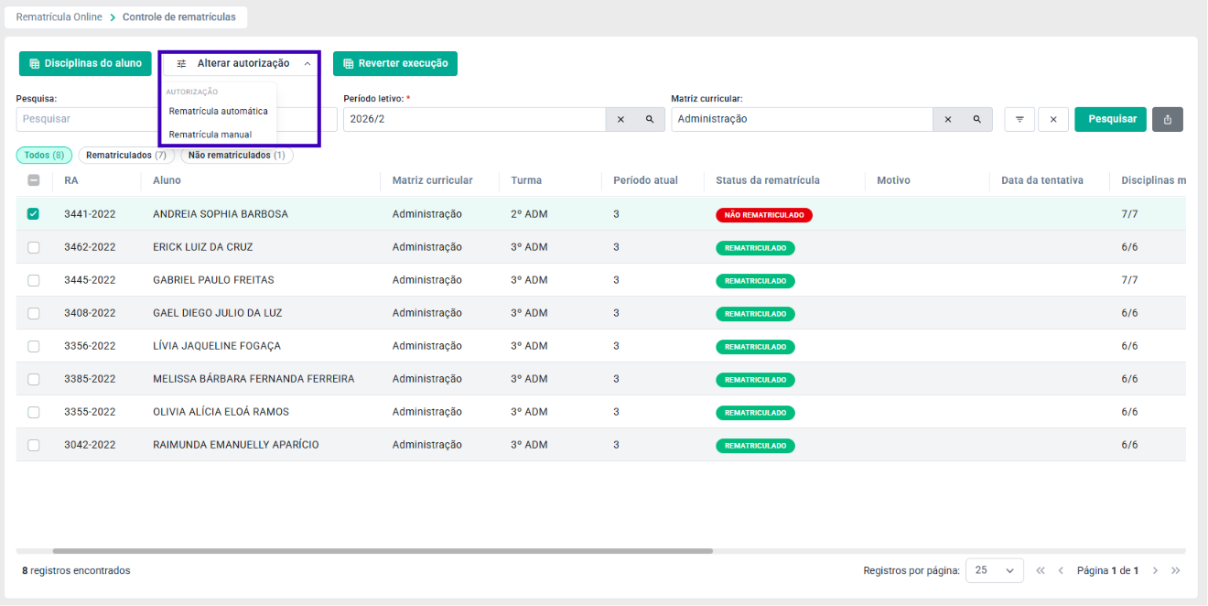1208x606 pixels.
Task: Check the Erick Luiz da Cruz row
Action: point(33,247)
